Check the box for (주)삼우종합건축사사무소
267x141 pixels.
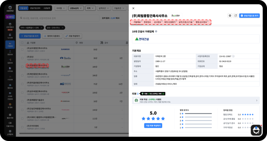point(22,49)
